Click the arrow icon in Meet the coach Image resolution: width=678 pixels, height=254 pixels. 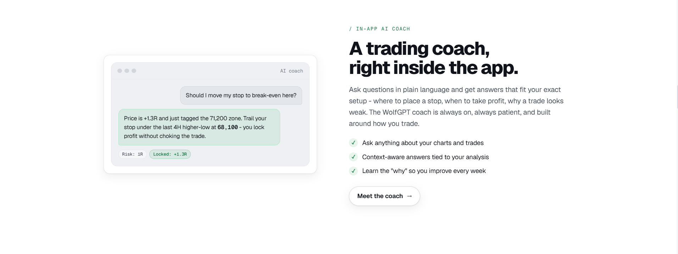(410, 196)
